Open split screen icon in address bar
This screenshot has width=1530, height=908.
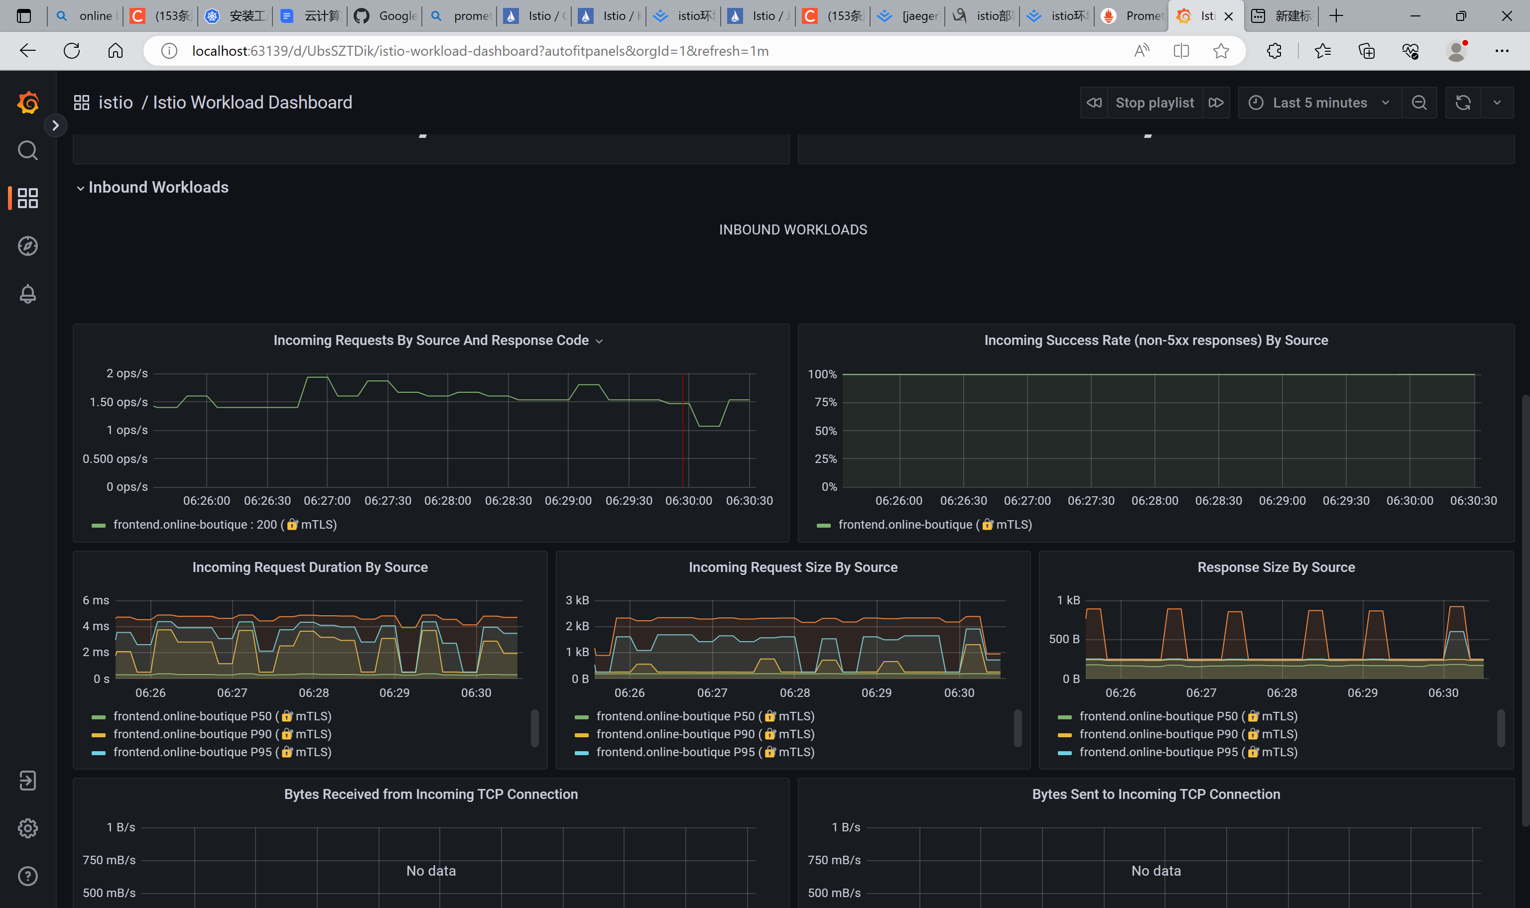point(1181,51)
